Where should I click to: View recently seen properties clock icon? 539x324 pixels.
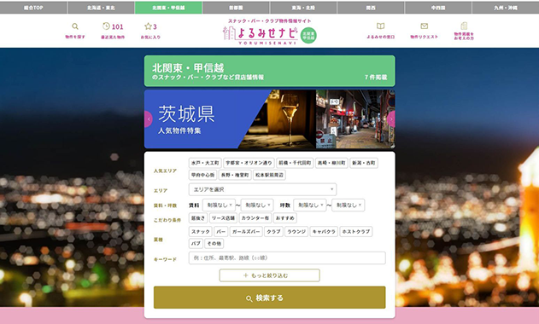106,26
